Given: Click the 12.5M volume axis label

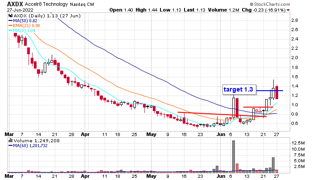Looking at the screenshot, I should tap(298, 143).
